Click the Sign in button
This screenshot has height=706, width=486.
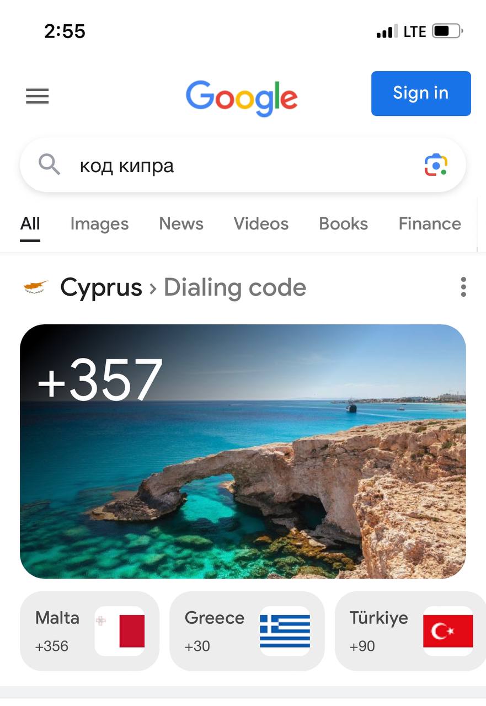tap(421, 93)
